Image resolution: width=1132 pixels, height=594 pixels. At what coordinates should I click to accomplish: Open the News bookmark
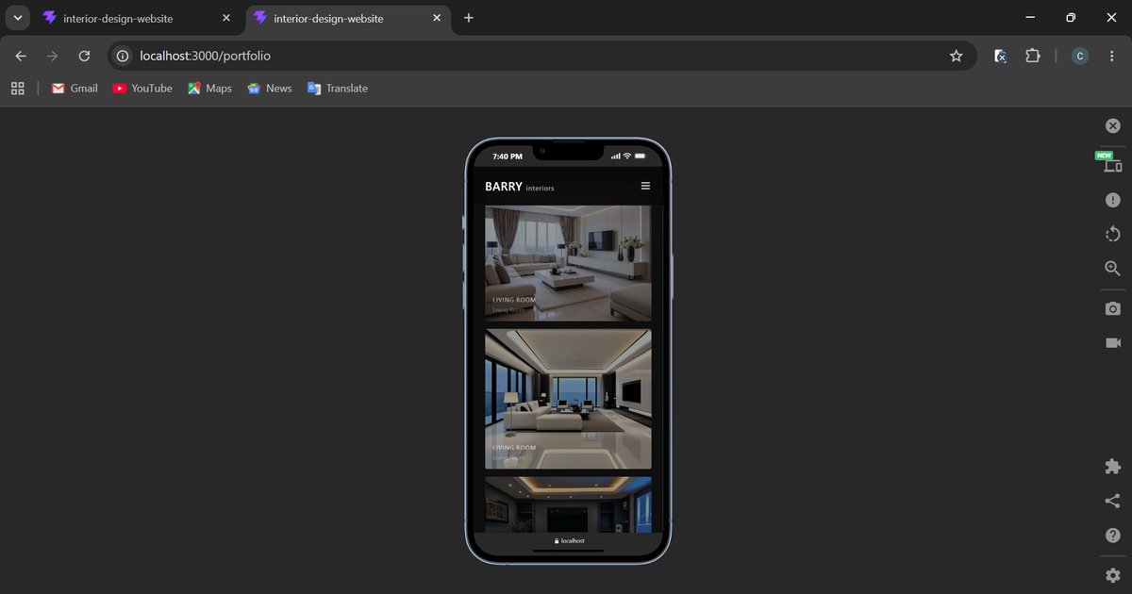[x=270, y=88]
